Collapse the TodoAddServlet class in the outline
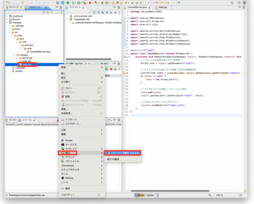Image resolution: width=254 pixels, height=204 pixels. pyautogui.click(x=67, y=19)
